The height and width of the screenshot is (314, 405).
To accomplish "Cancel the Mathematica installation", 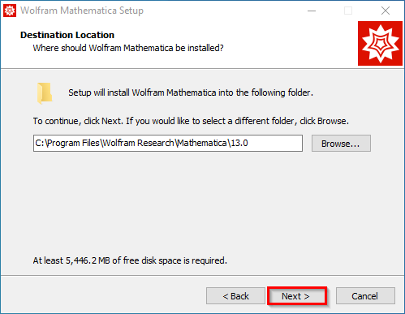I will point(365,296).
